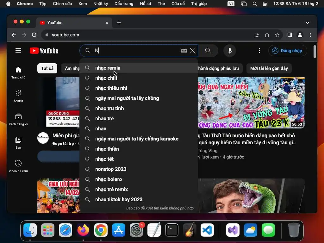Click the install app icon in address bar
Screen dimensions: 324x243
[x=257, y=35]
